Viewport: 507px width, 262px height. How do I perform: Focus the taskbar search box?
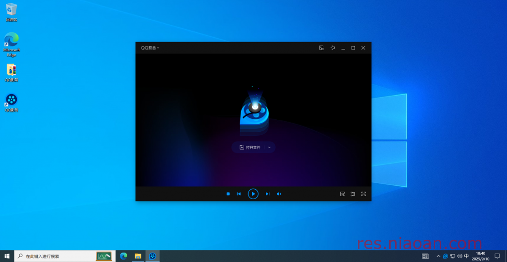(65, 256)
